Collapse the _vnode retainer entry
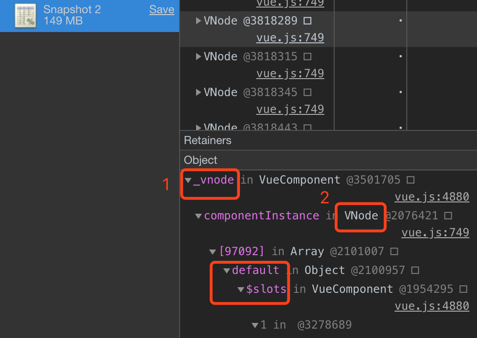The height and width of the screenshot is (338, 477). (188, 181)
